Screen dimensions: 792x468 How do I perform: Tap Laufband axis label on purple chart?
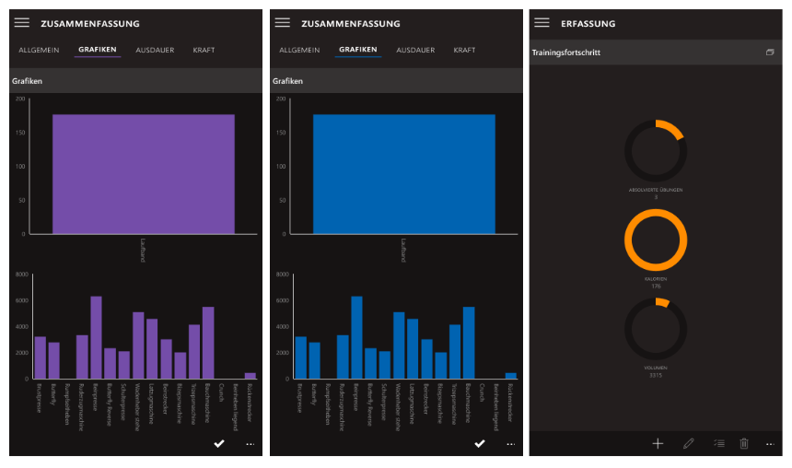click(x=143, y=251)
